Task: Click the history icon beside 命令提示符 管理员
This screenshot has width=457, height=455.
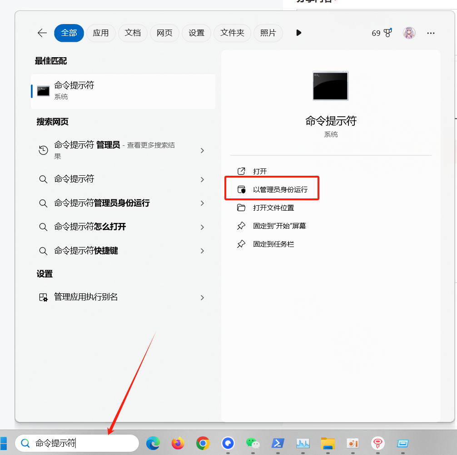Action: [x=44, y=150]
